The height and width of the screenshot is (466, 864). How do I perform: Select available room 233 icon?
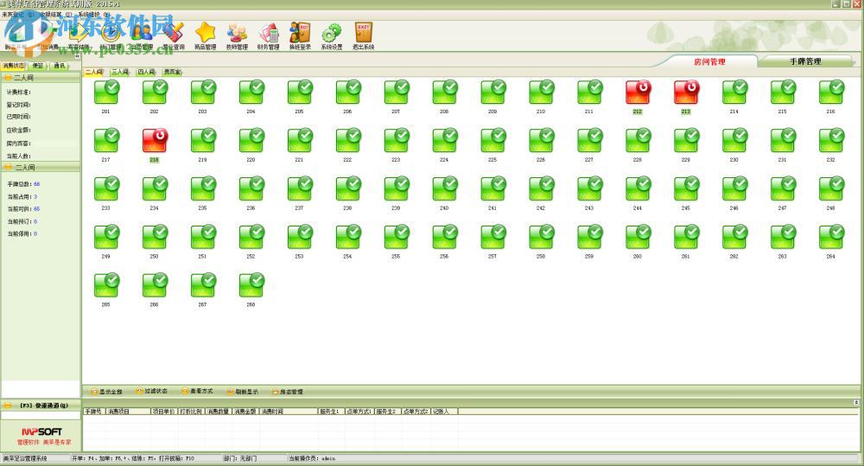106,188
